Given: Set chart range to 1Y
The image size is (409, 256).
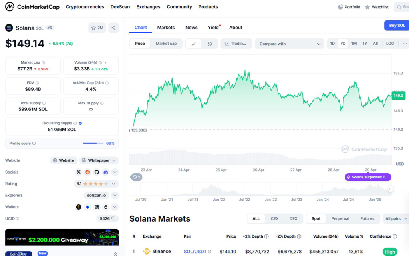Looking at the screenshot, I should click(365, 44).
